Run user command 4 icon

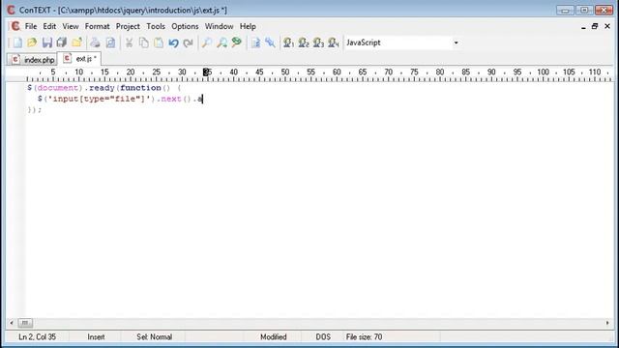tap(334, 43)
